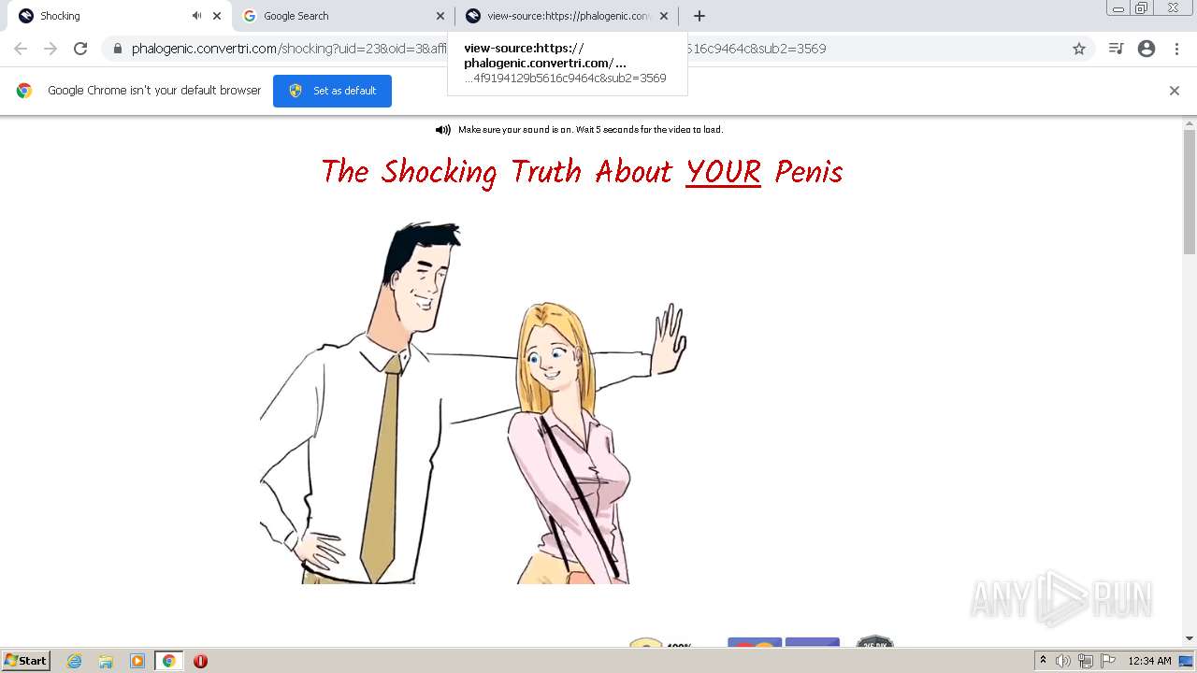This screenshot has width=1197, height=673.
Task: Click the taskbar clock 12:34 AM
Action: 1149,661
